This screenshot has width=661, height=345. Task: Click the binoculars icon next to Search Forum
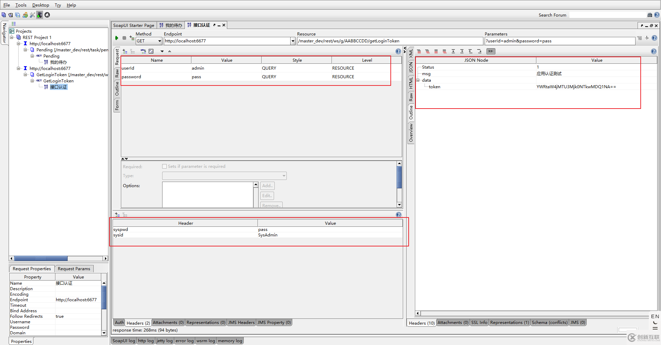tap(650, 15)
